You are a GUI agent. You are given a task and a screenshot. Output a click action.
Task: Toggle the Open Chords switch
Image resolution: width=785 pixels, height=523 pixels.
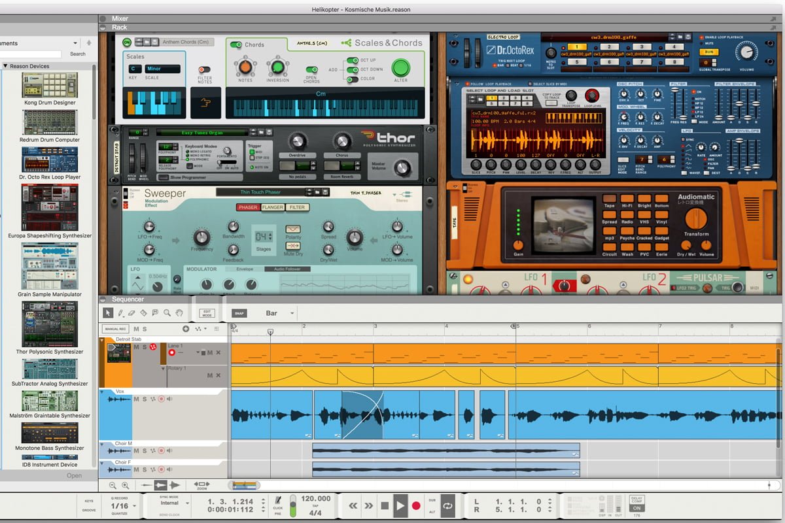pos(311,69)
